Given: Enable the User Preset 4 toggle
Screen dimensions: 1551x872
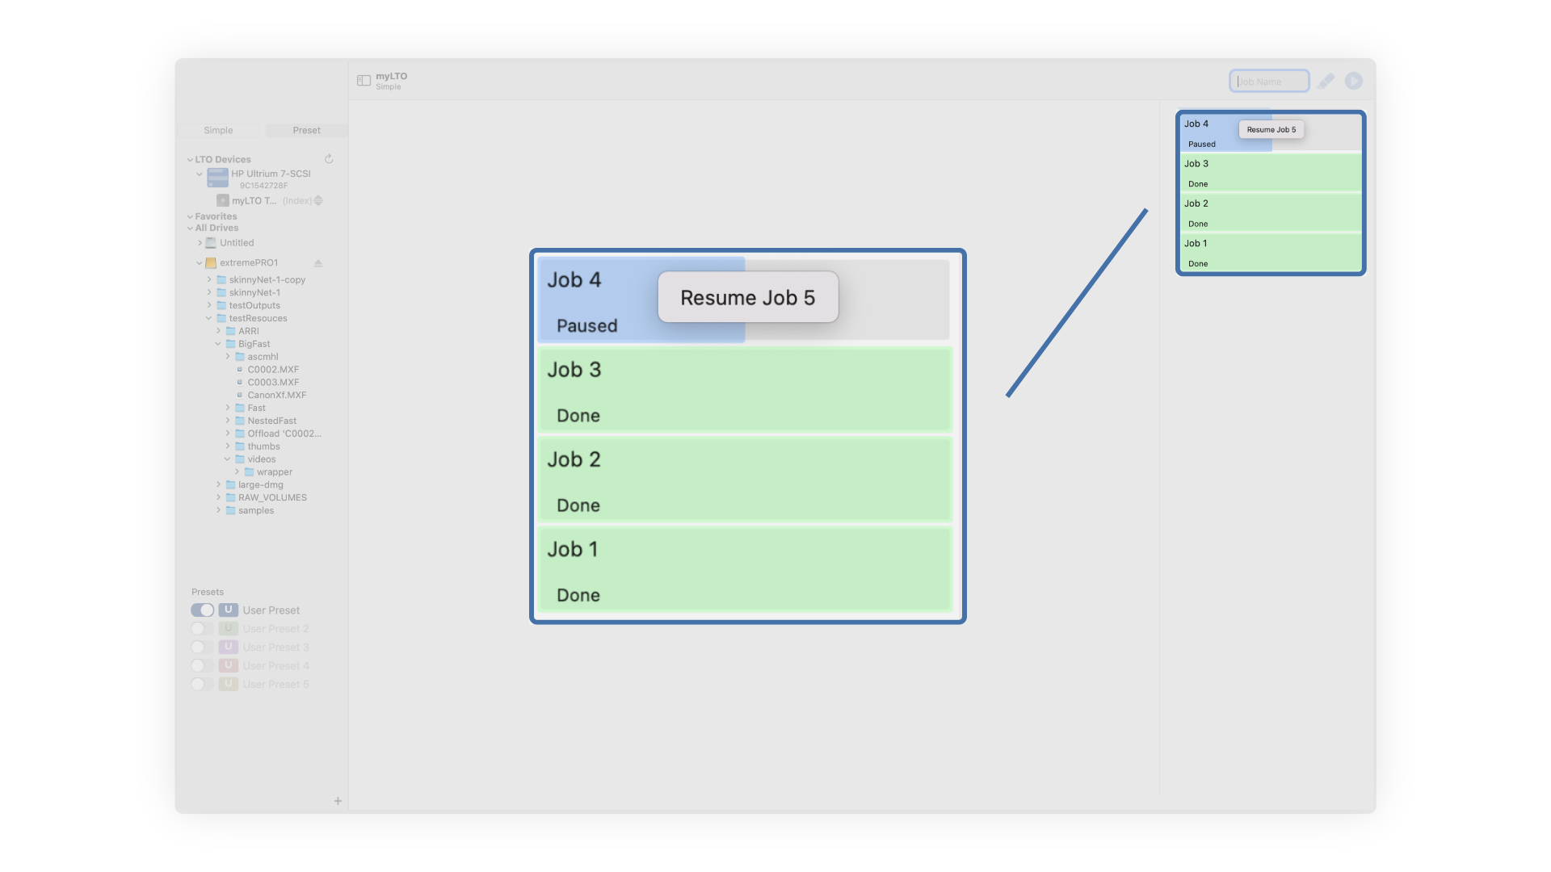Looking at the screenshot, I should (x=203, y=666).
